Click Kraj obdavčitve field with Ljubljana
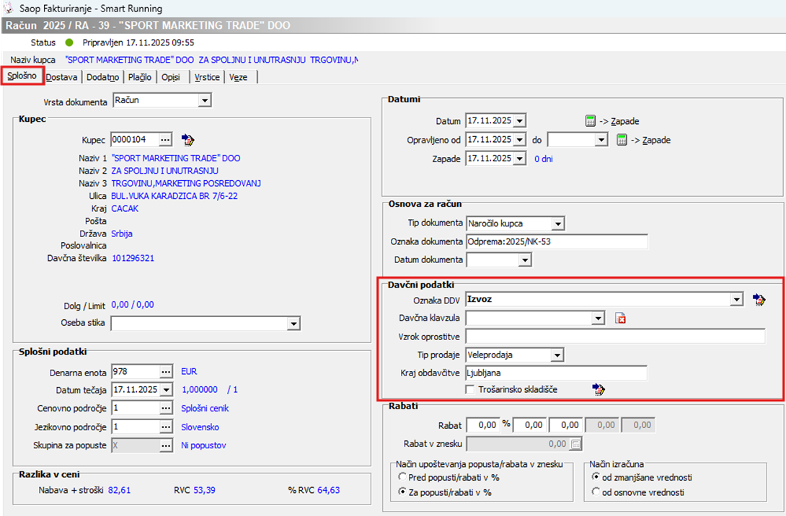The width and height of the screenshot is (786, 516). pyautogui.click(x=557, y=373)
